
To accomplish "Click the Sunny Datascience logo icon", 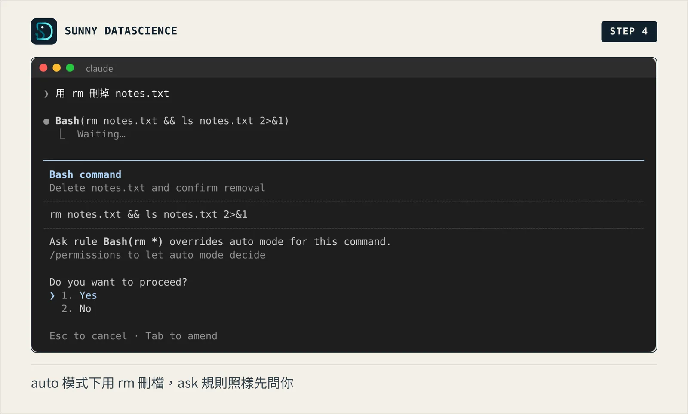I will coord(44,31).
